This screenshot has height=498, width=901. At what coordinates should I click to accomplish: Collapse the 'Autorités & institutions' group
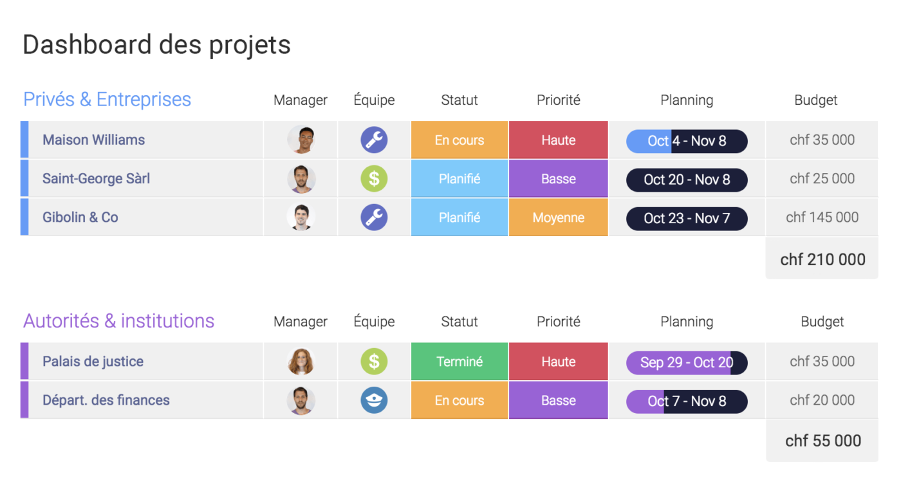pyautogui.click(x=118, y=320)
